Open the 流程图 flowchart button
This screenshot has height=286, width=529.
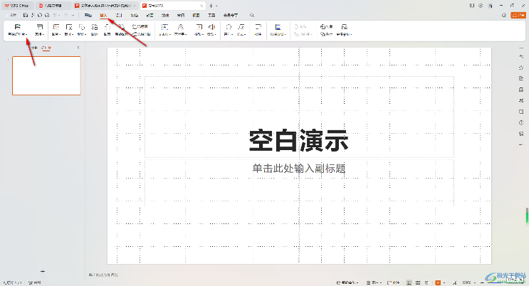140,26
